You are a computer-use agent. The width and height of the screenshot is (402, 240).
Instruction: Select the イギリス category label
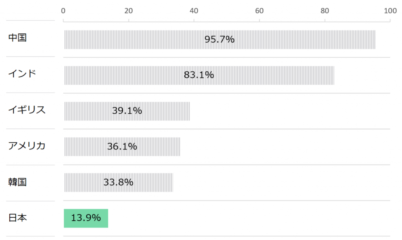[x=27, y=110]
